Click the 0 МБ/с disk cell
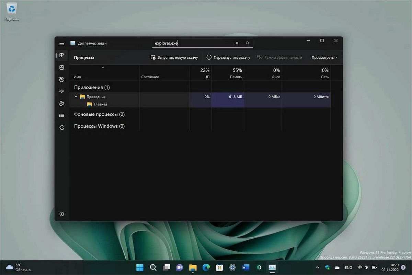 263,97
